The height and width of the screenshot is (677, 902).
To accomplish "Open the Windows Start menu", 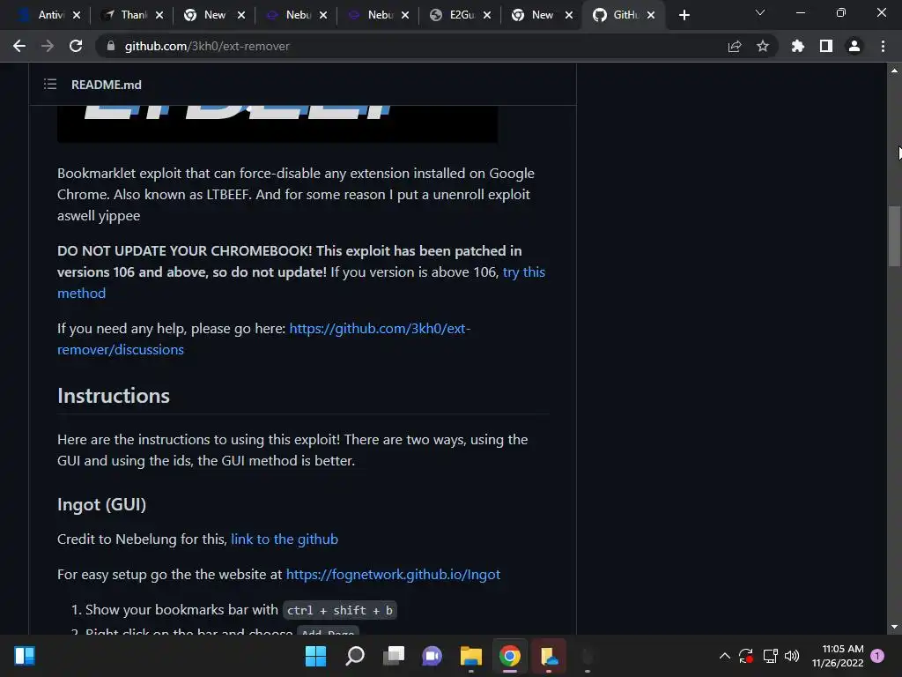I will tap(315, 656).
